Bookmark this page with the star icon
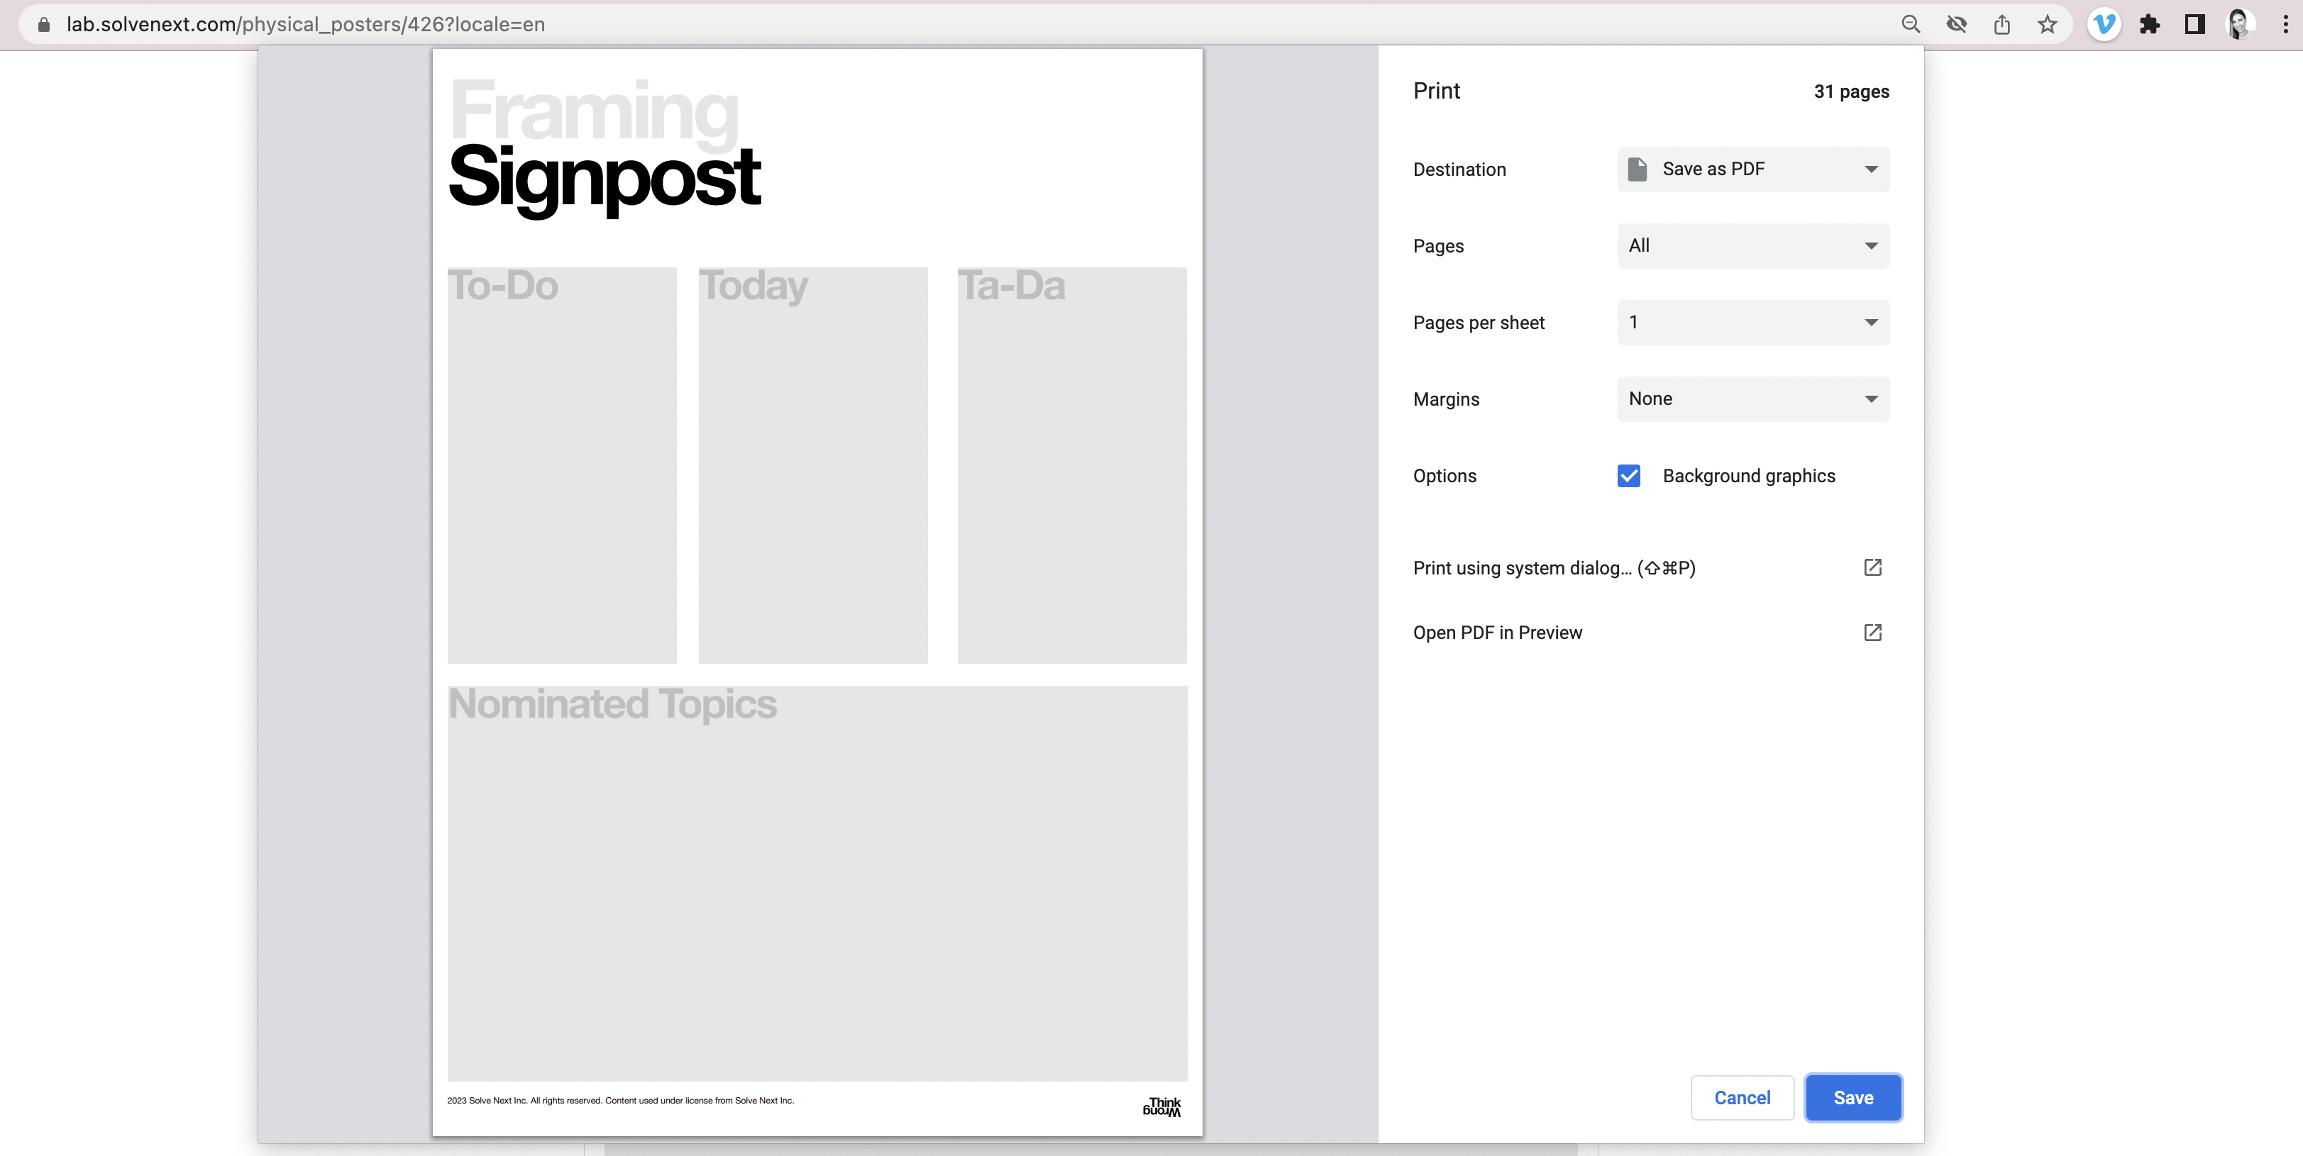This screenshot has width=2303, height=1156. [x=2048, y=24]
